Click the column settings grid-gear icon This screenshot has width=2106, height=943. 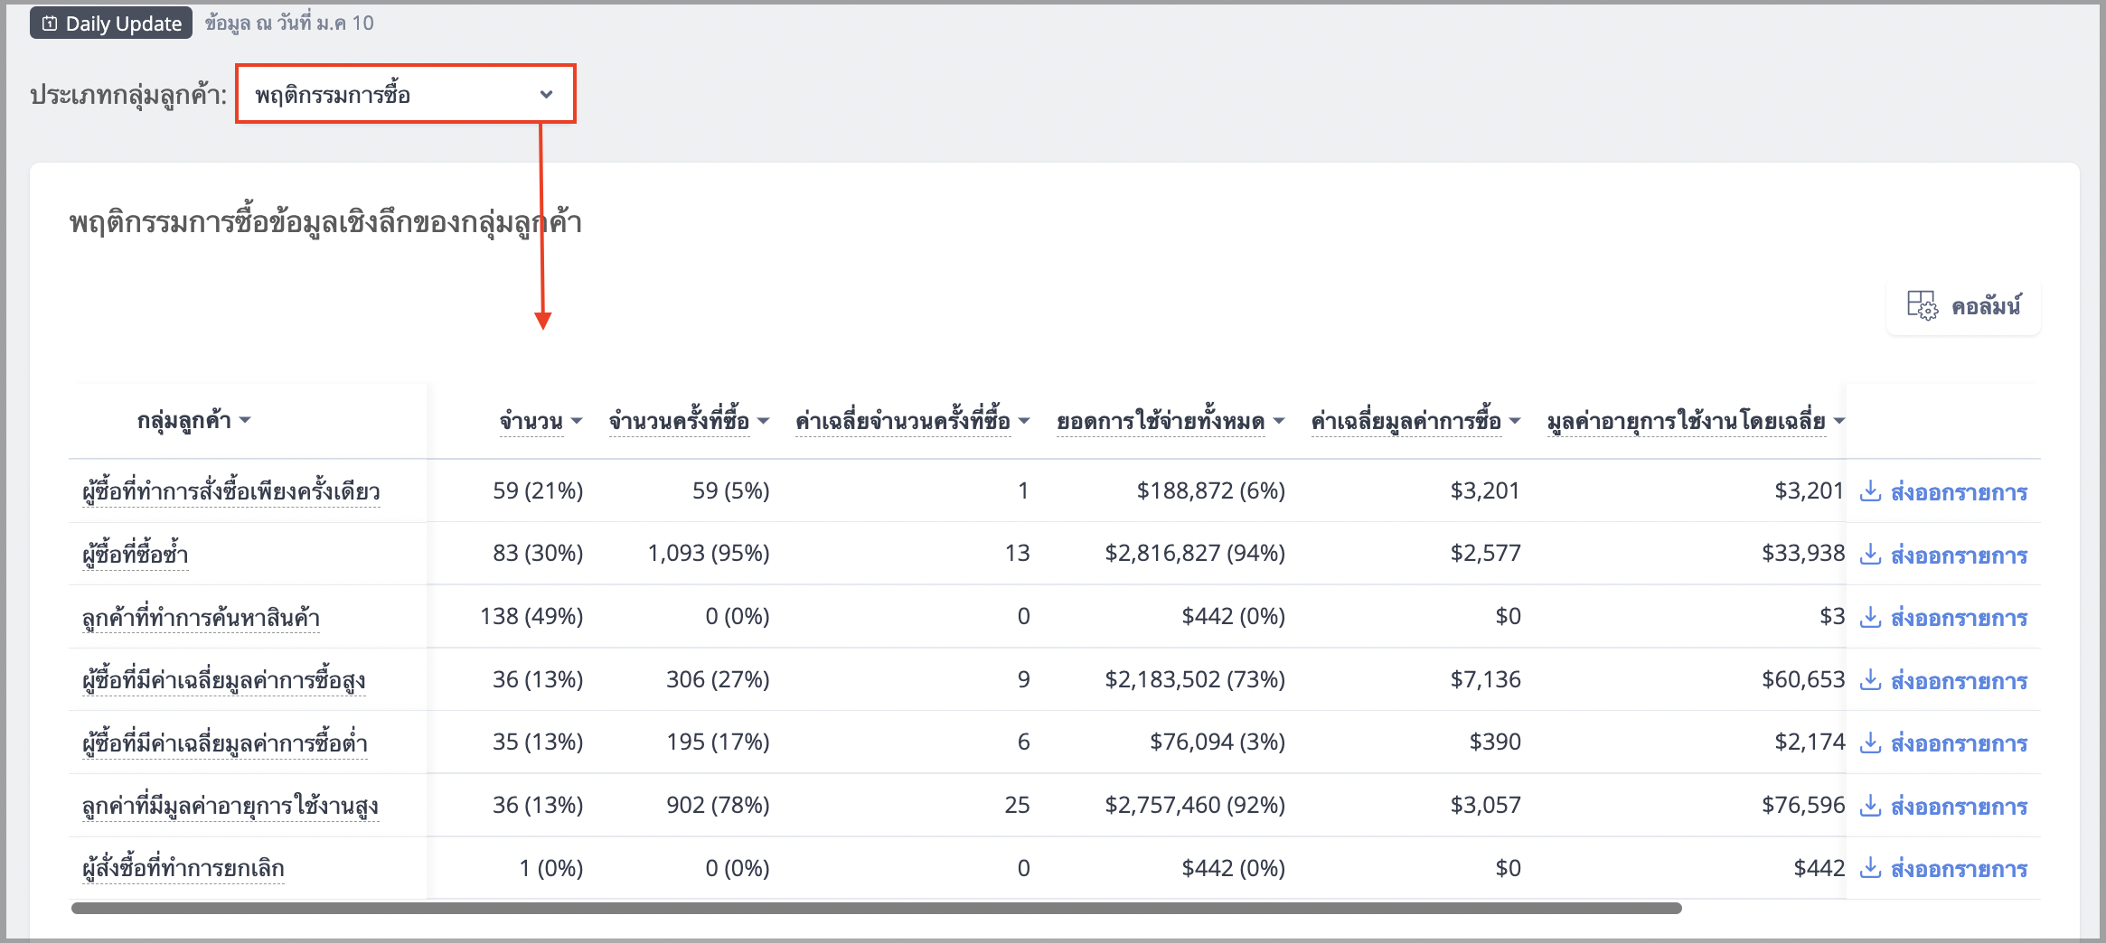point(1922,305)
